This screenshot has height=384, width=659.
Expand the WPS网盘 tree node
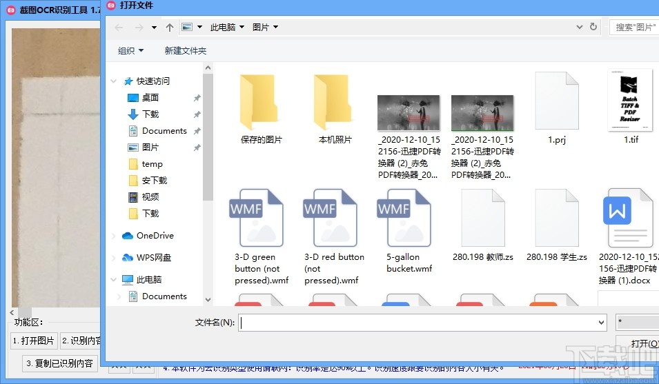[113, 258]
